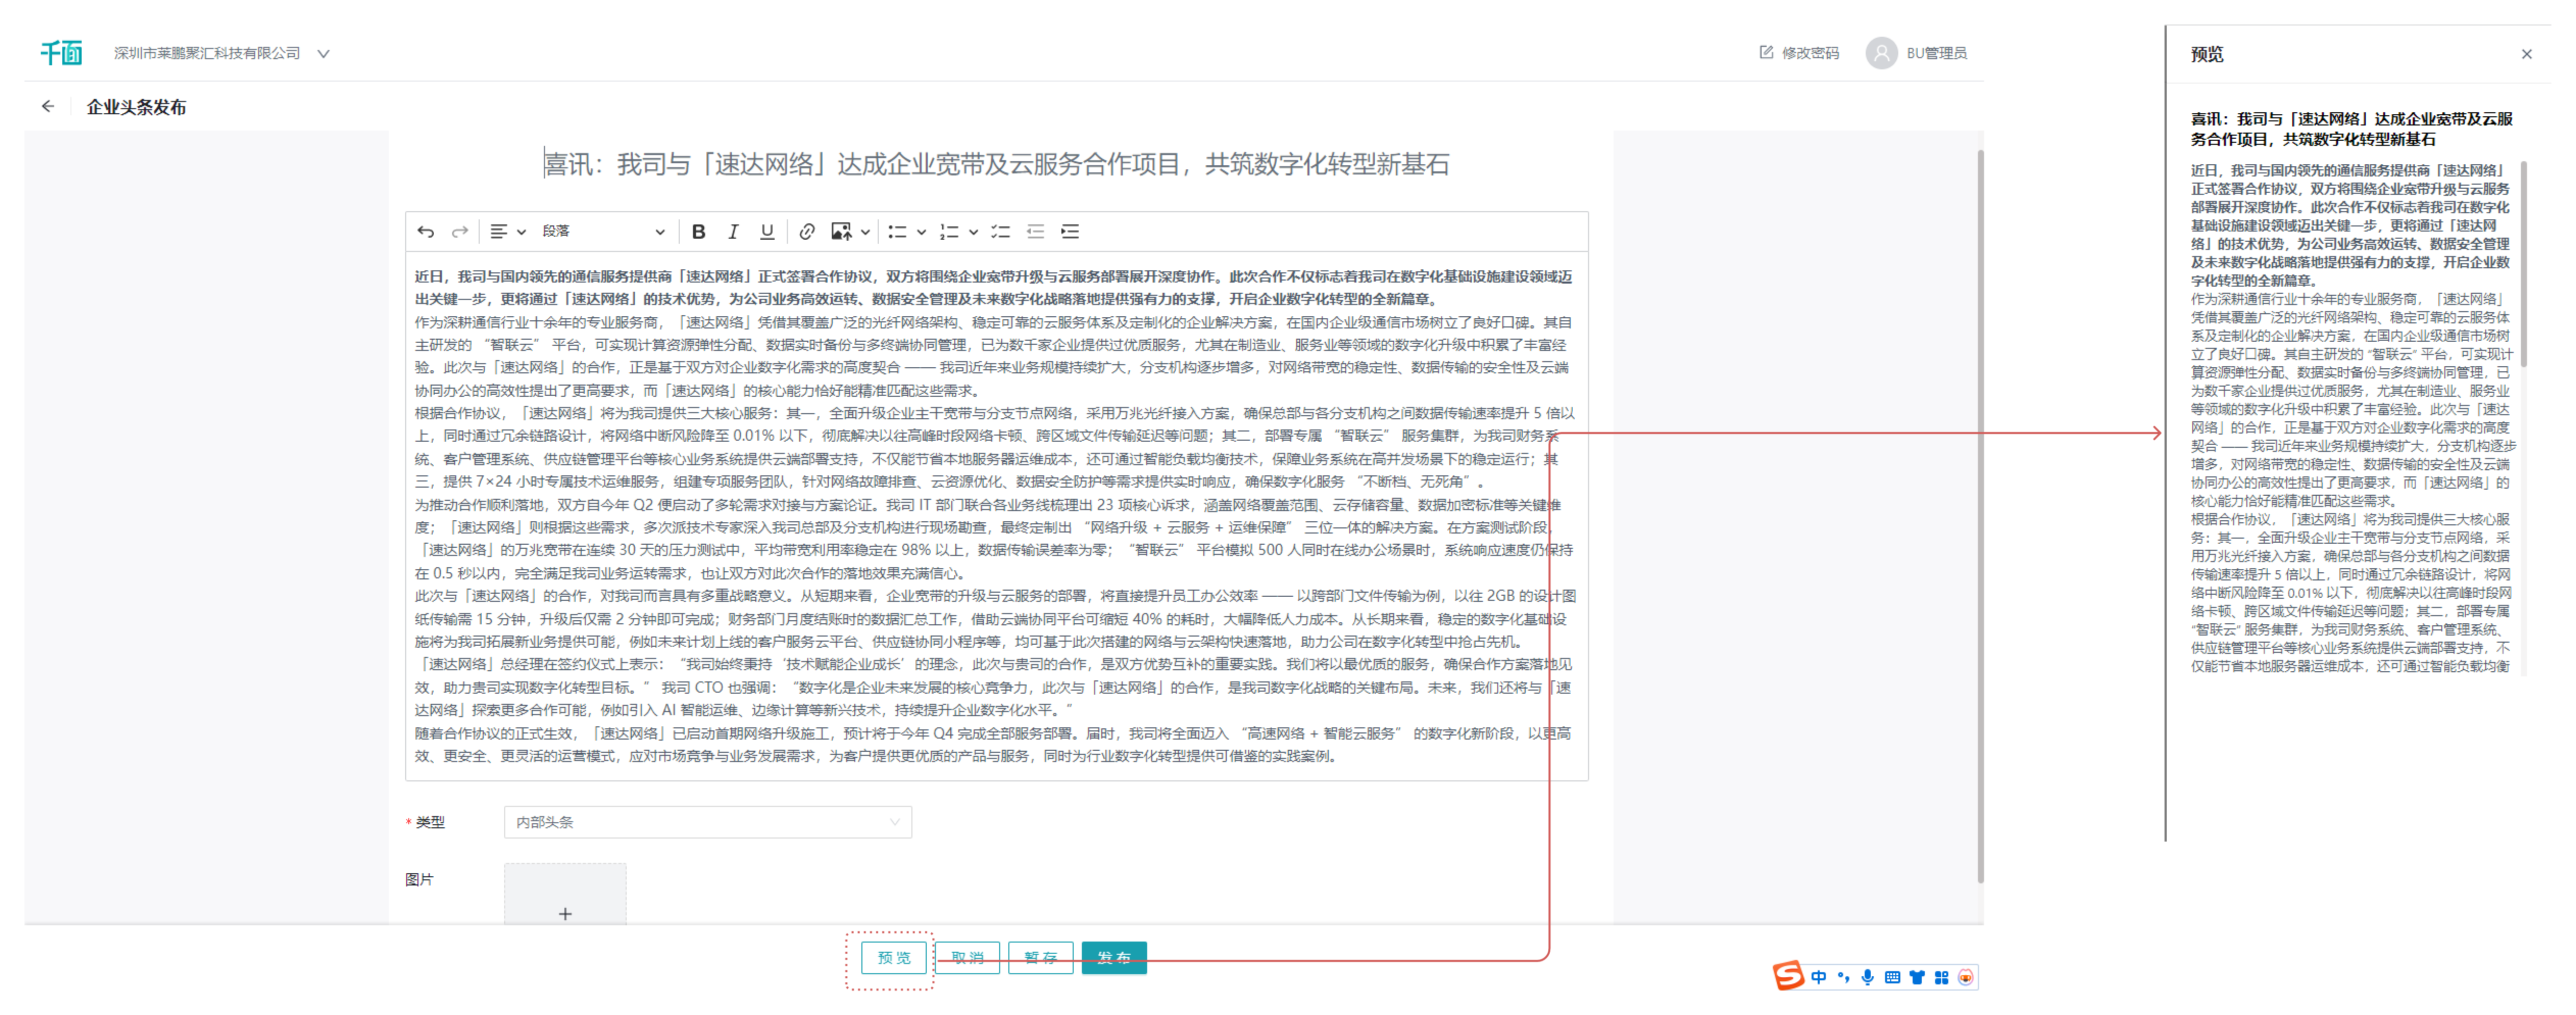
Task: Click the 预览 preview button
Action: (x=893, y=958)
